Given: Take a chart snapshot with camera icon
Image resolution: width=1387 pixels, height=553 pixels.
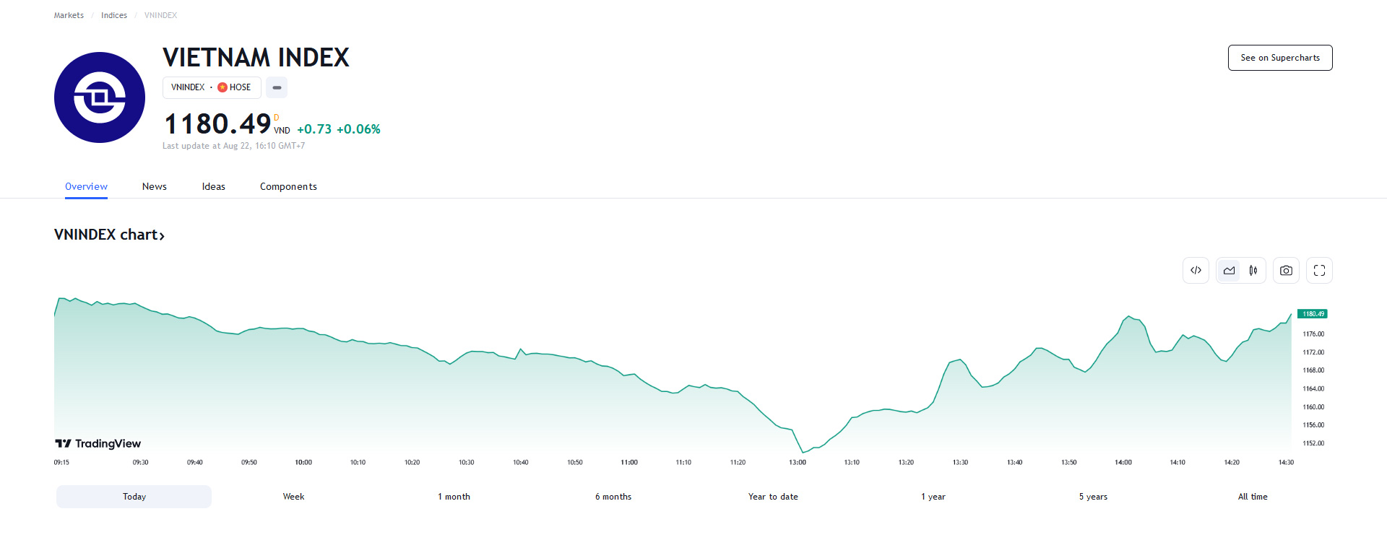Looking at the screenshot, I should pos(1286,271).
